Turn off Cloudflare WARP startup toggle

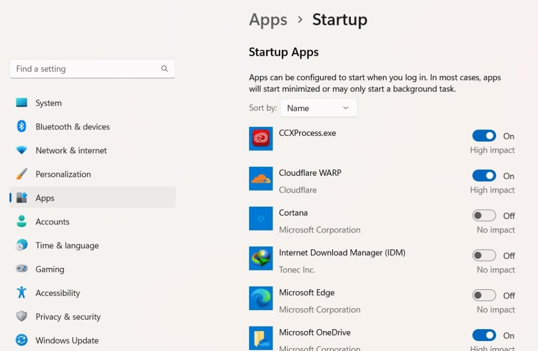[x=484, y=175]
